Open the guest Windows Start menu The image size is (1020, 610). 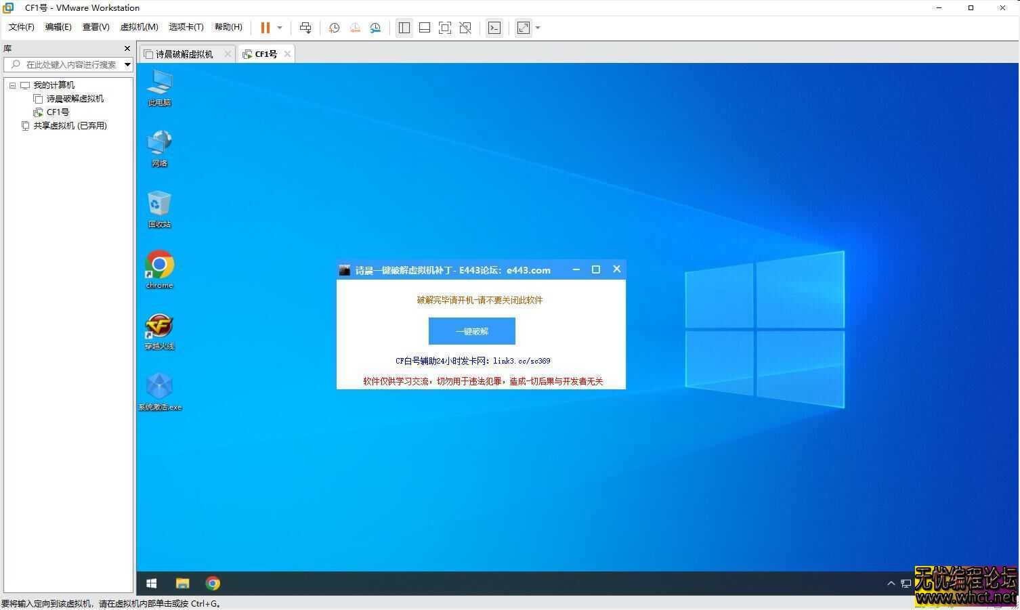pos(152,583)
